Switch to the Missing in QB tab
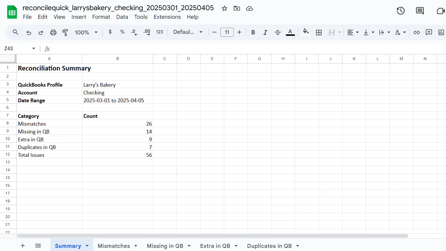The width and height of the screenshot is (446, 251). point(165,246)
